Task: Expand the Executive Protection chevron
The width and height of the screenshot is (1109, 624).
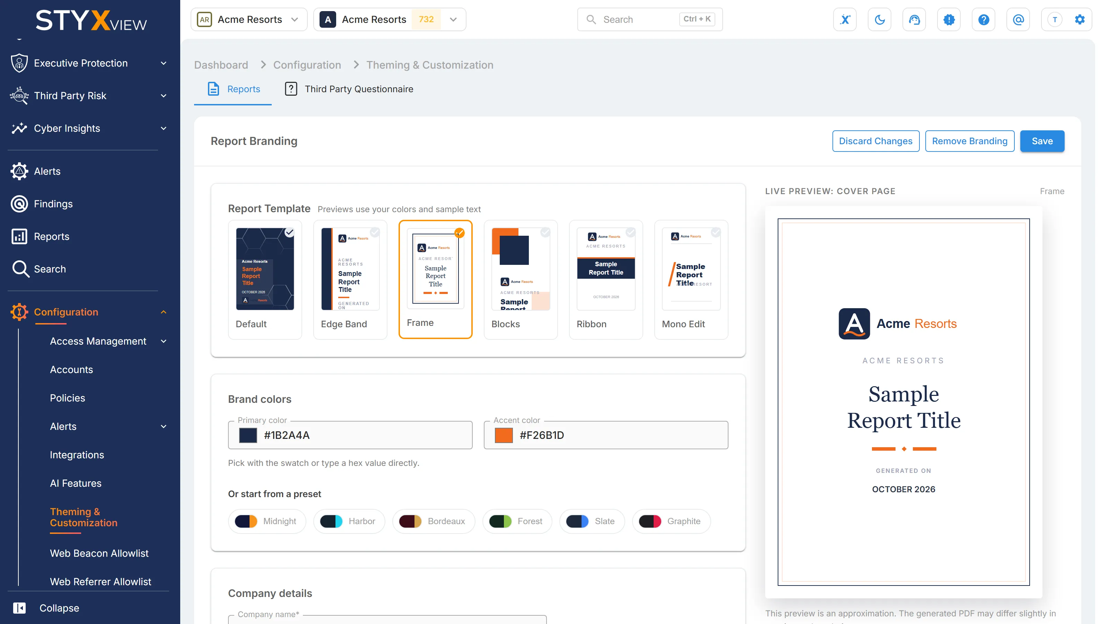Action: (164, 63)
